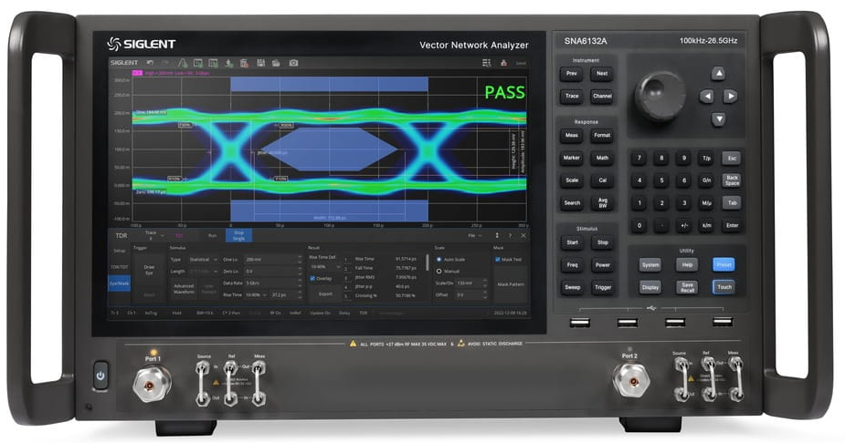
Task: Enable the Mask Test checkbox
Action: (x=497, y=259)
